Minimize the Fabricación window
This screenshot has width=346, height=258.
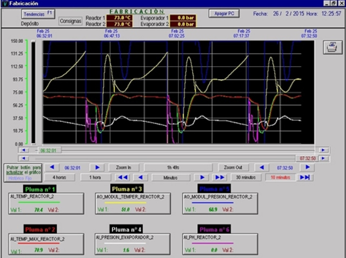pyautogui.click(x=327, y=3)
